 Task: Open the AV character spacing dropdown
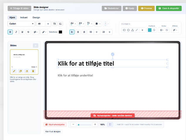click(81, 24)
